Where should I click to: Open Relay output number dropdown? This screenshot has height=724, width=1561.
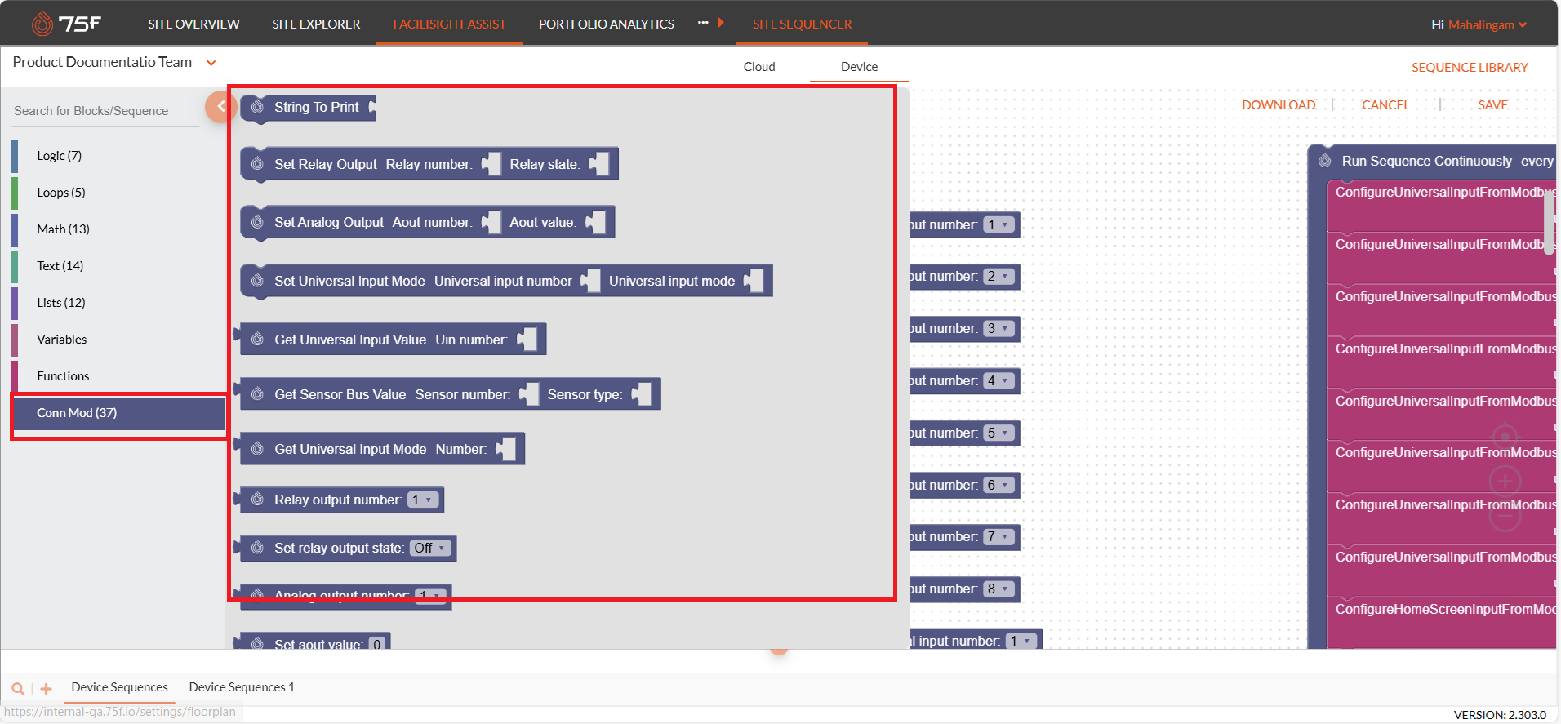point(423,500)
